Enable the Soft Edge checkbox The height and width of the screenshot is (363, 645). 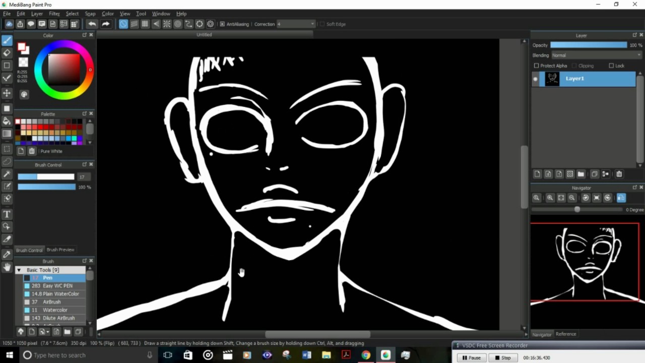pos(322,24)
